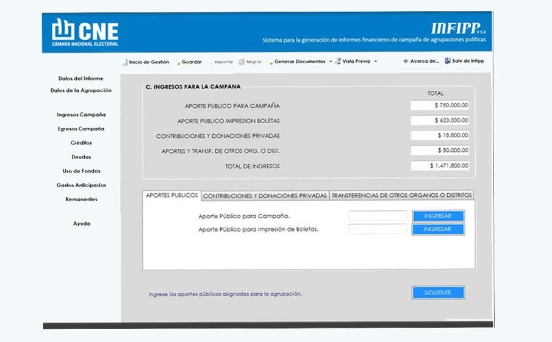The width and height of the screenshot is (552, 342).
Task: Select the Aportes Publicos tab
Action: 171,196
